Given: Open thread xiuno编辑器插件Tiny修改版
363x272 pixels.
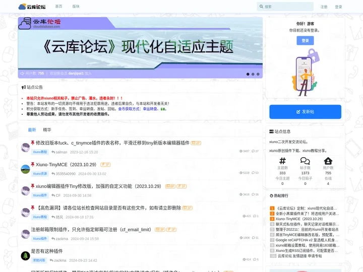Looking at the screenshot, I should point(98,186).
